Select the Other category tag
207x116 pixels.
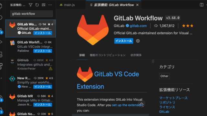tap(164, 76)
